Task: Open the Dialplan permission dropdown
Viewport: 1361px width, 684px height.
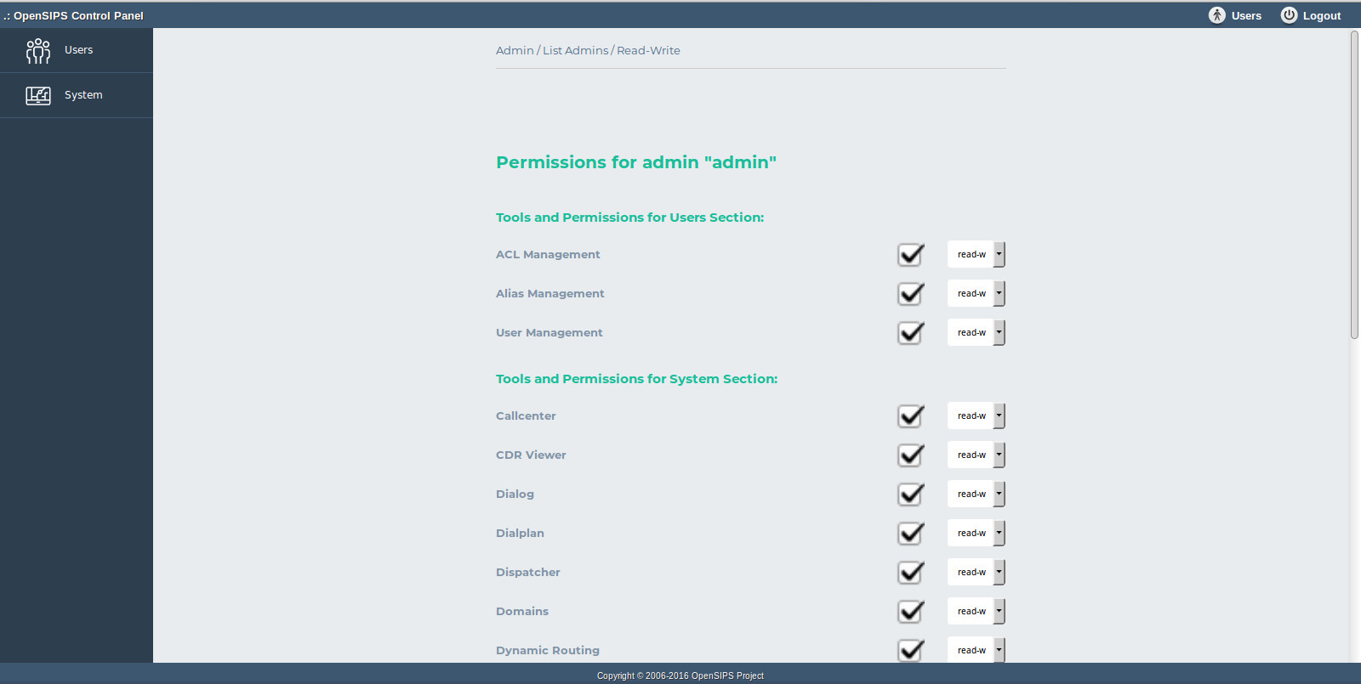Action: (x=977, y=533)
